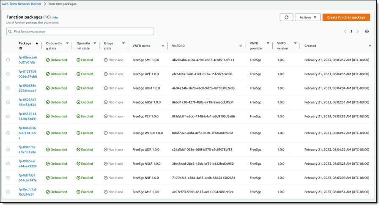
Task: Click VNFD ID 4b2abab6-c82a-479d-ab87-4ccd516bf141
Action: point(203,60)
